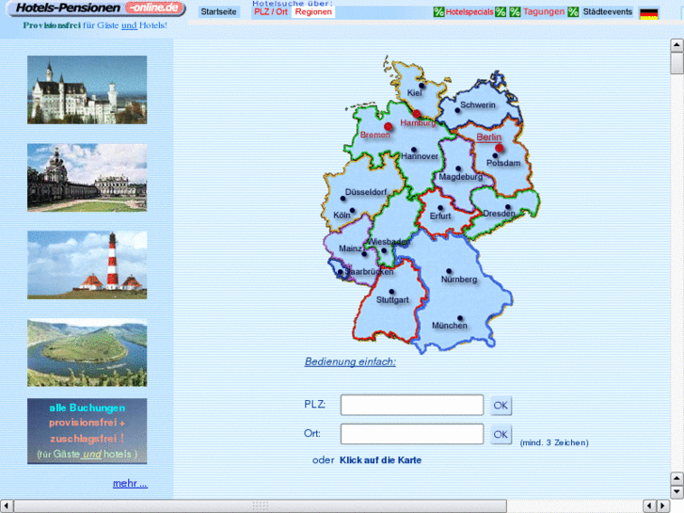Click the Zwinger palace thumbnail
The height and width of the screenshot is (513, 684).
[x=87, y=178]
